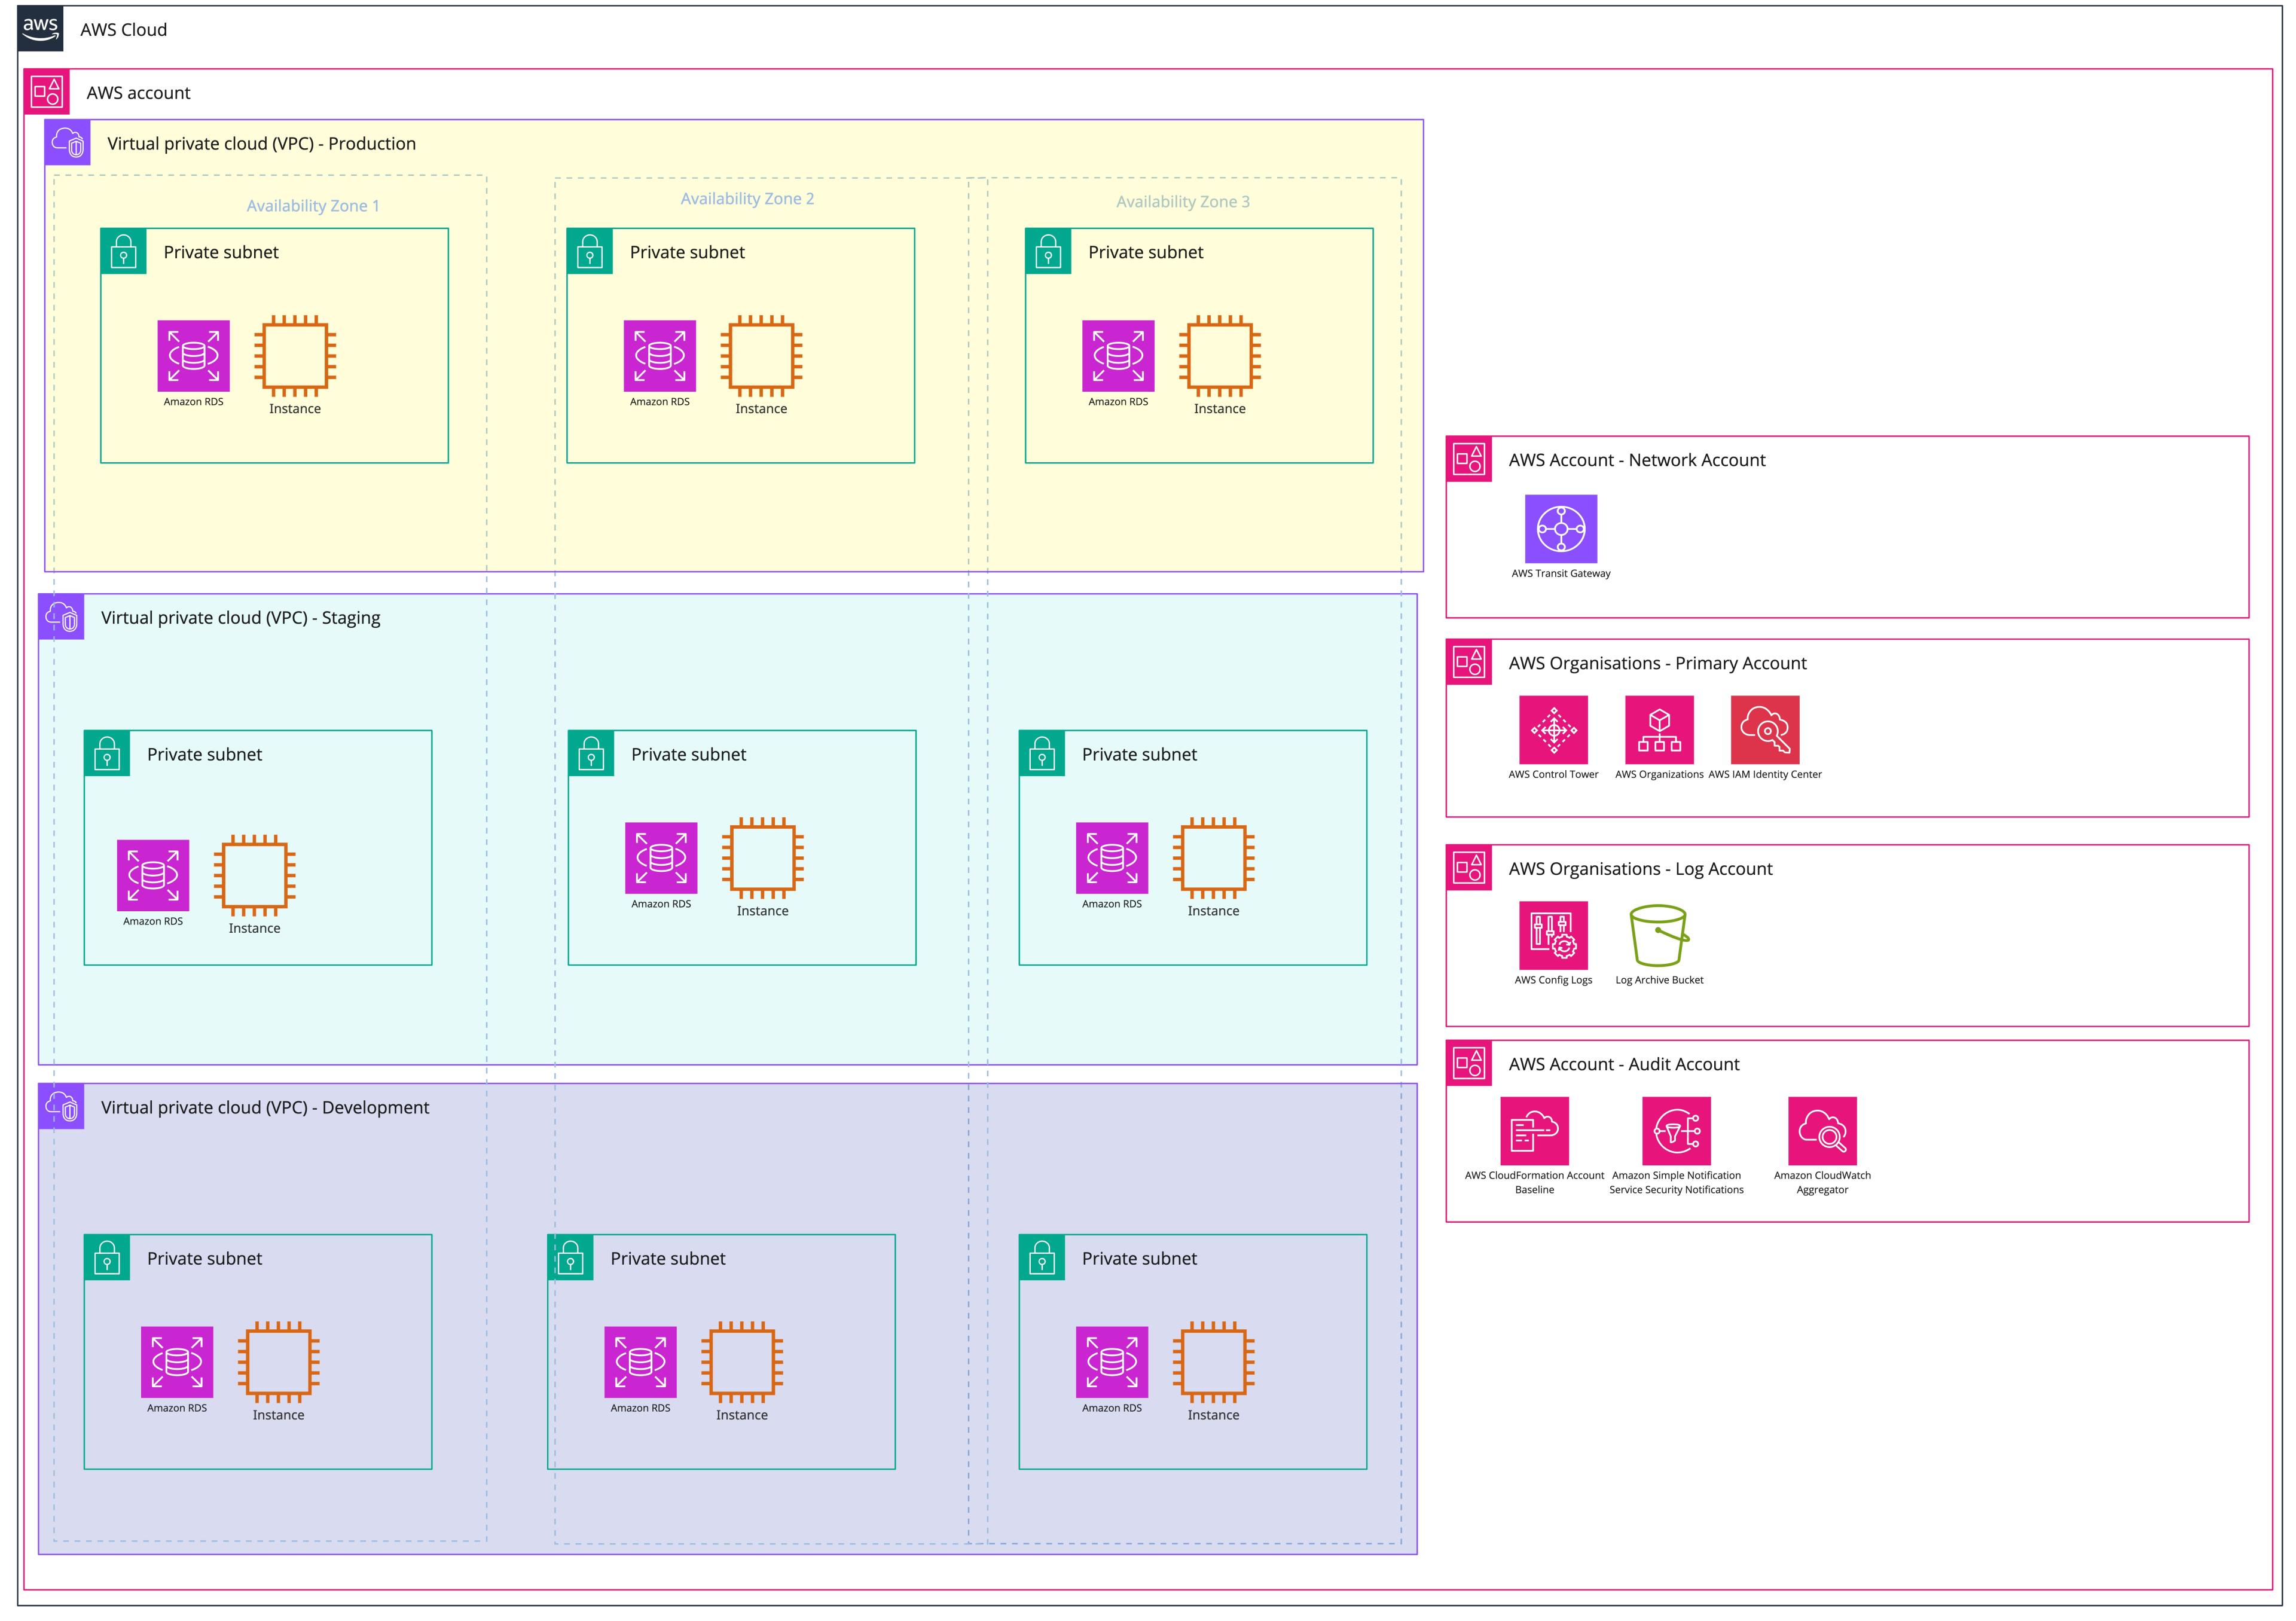Click Amazon RDS icon in Staging middle subnet
The image size is (2296, 1621).
[x=662, y=858]
